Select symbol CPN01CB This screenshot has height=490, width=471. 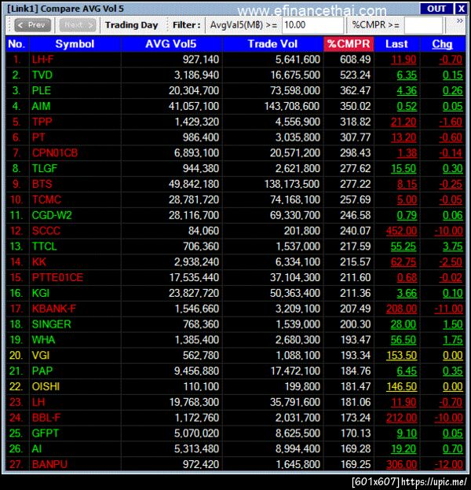(55, 153)
